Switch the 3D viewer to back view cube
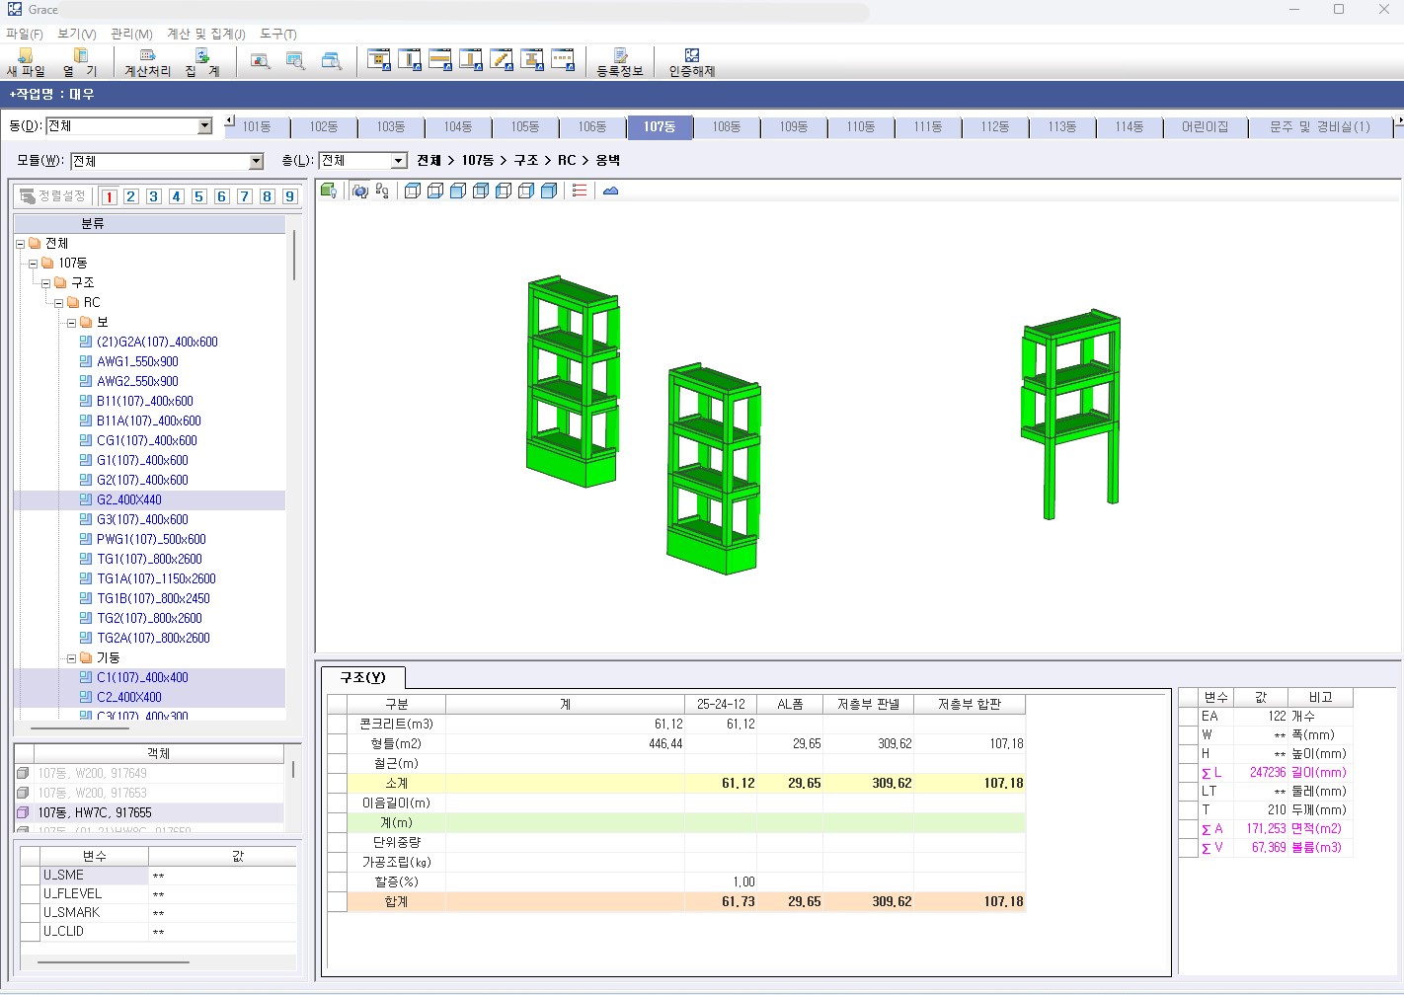 coord(481,191)
